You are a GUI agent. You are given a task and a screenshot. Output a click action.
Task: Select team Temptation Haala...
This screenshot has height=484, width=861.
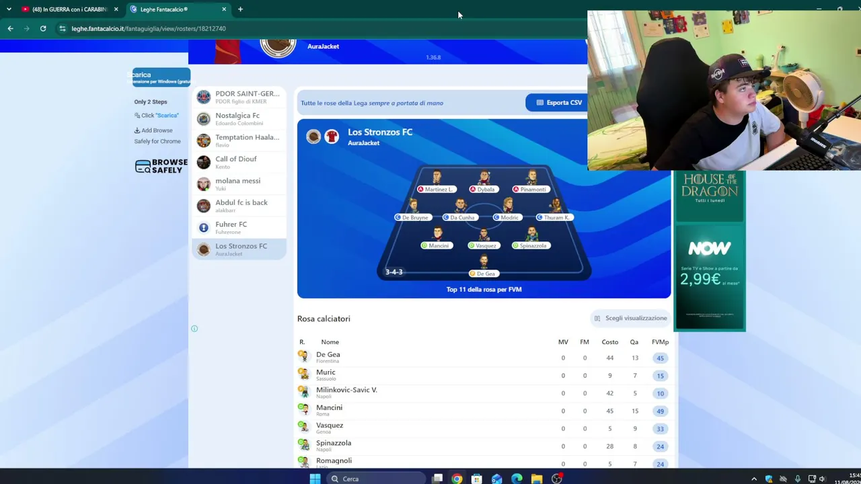(x=239, y=140)
